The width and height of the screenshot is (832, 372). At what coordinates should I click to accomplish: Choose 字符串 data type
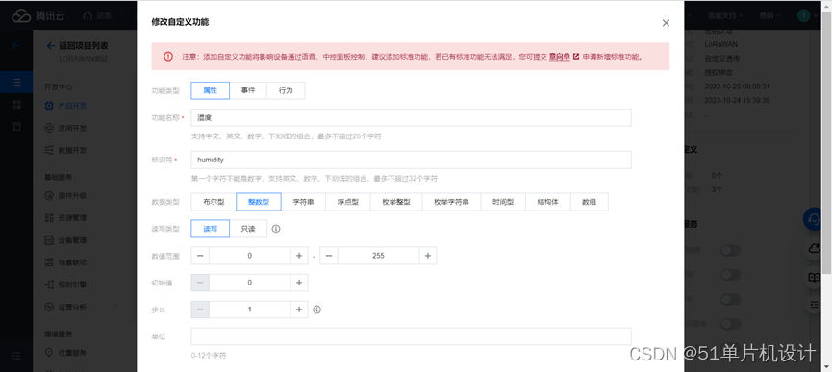click(x=303, y=202)
